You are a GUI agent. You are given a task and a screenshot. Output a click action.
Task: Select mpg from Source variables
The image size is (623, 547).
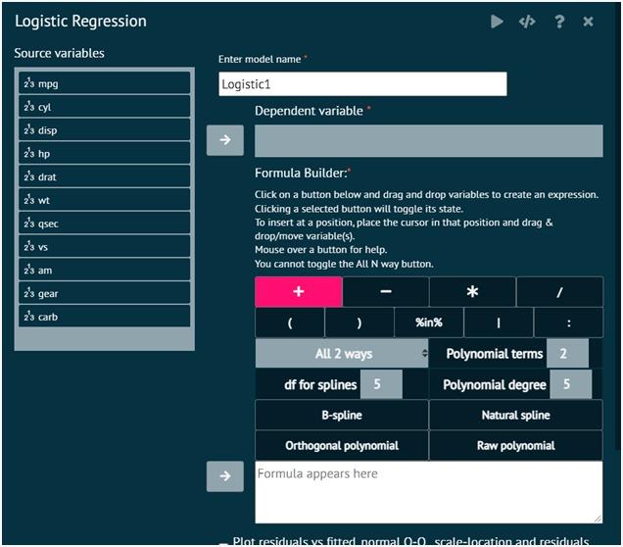pos(104,83)
